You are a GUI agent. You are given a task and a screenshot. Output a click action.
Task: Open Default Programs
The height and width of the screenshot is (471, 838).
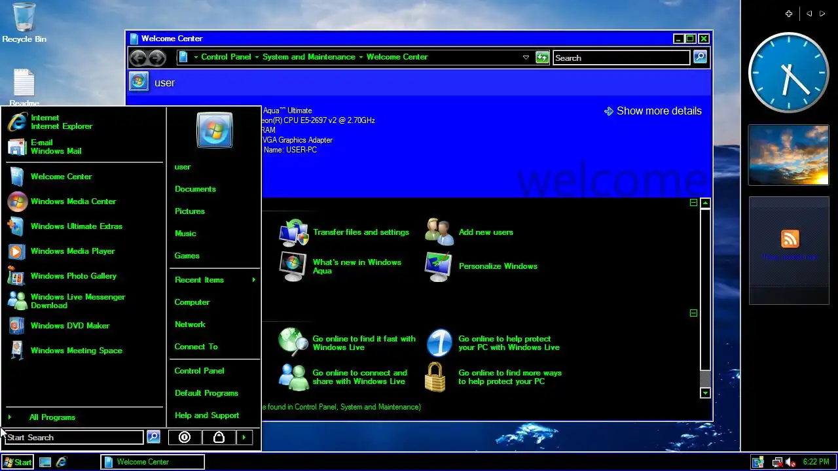click(206, 393)
